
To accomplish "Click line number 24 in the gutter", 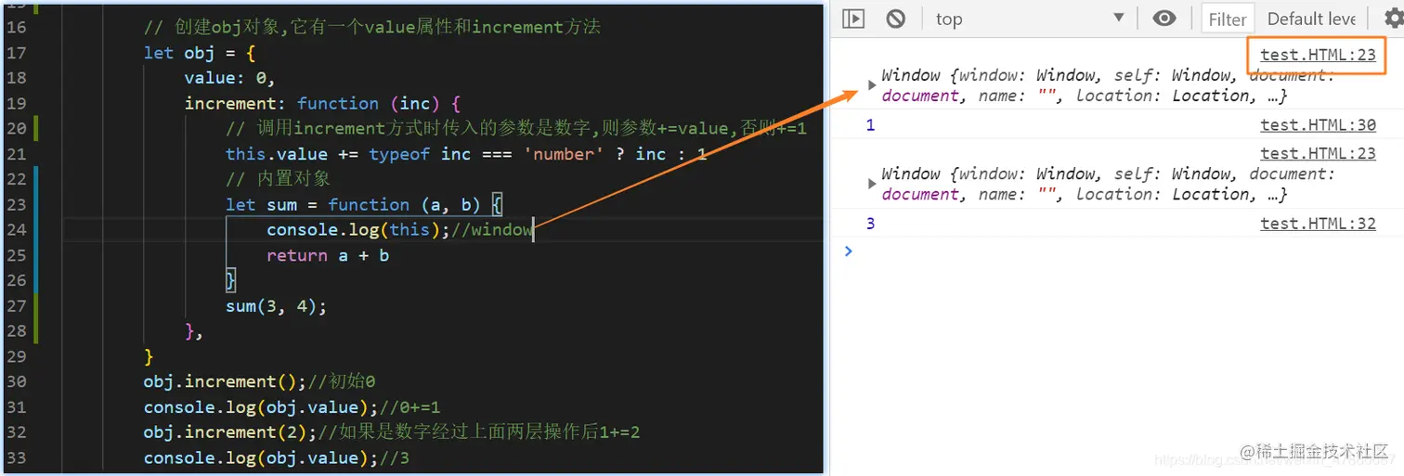I will pyautogui.click(x=16, y=229).
